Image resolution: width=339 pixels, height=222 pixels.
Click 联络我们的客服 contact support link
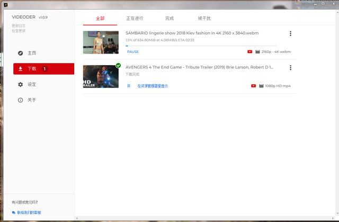click(29, 212)
